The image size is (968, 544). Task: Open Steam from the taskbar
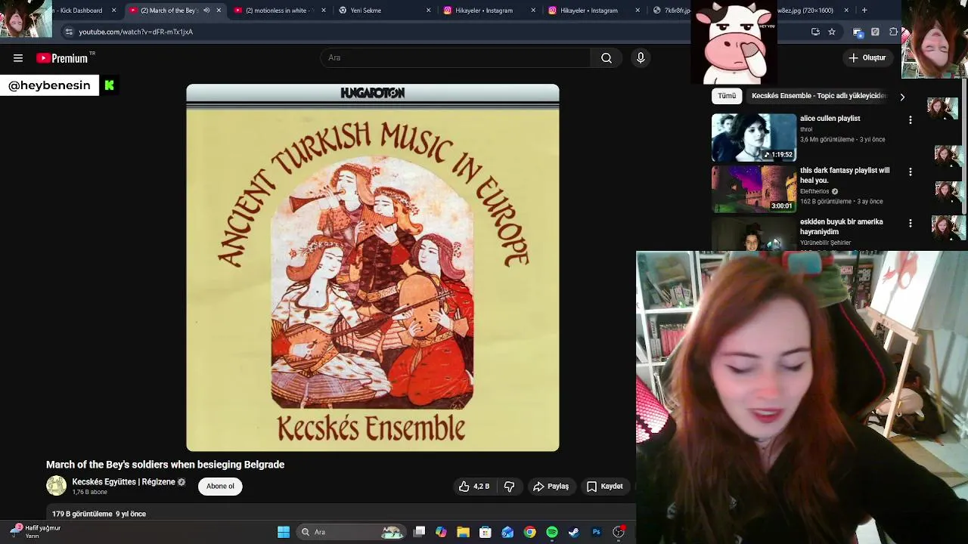point(574,533)
